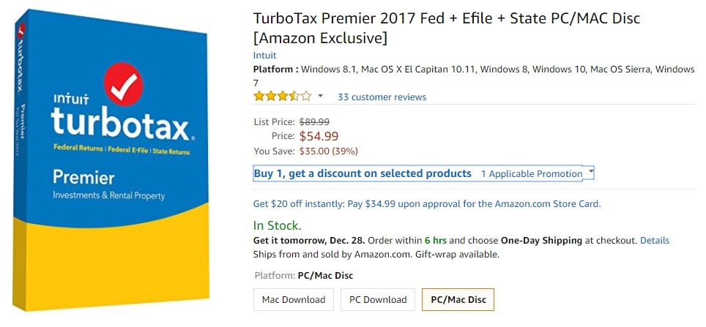Click the $89.99 list price
706x327 pixels.
[x=314, y=121]
